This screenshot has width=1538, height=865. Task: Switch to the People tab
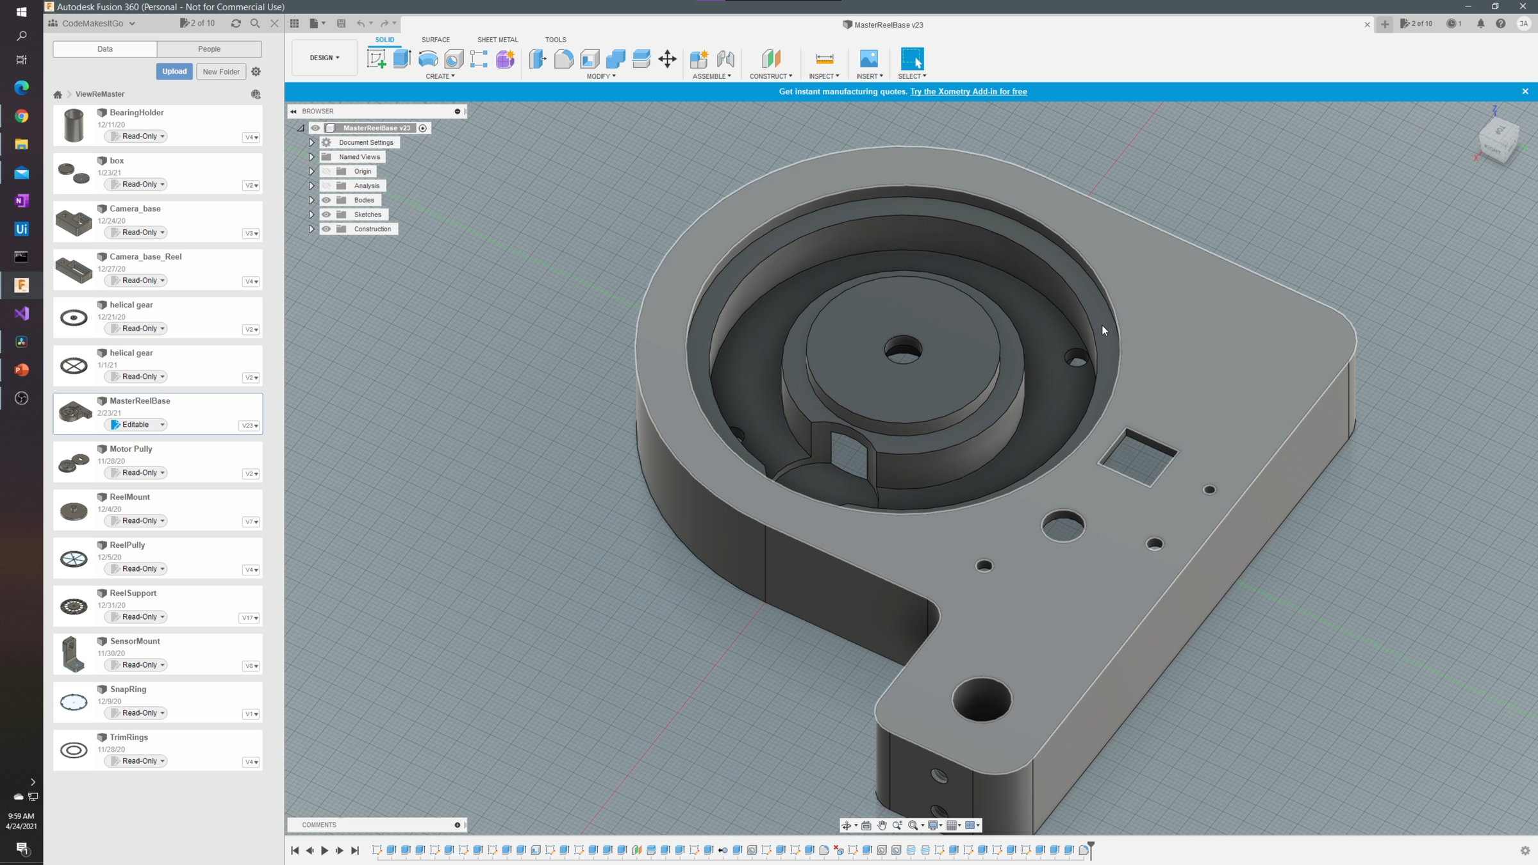pos(209,49)
